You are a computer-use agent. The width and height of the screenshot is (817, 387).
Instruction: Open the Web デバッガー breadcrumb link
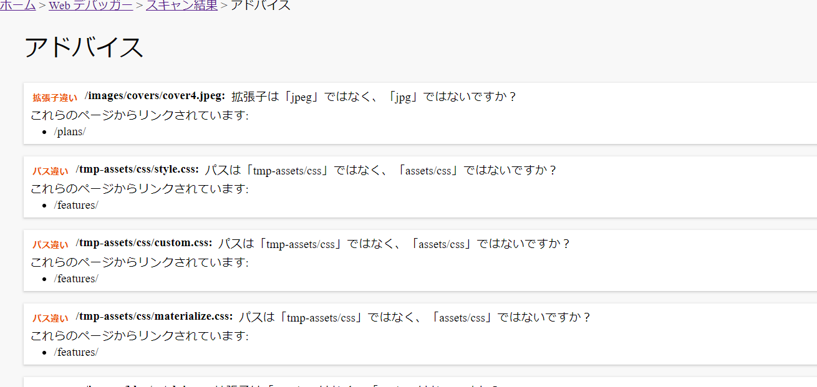(x=90, y=6)
